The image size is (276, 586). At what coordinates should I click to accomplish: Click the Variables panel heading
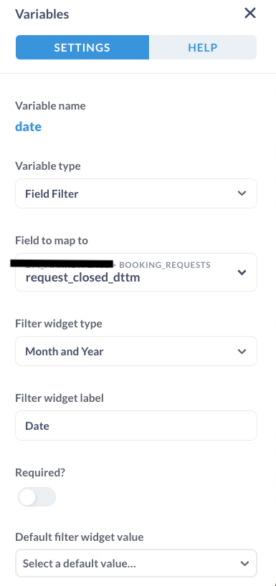[42, 14]
